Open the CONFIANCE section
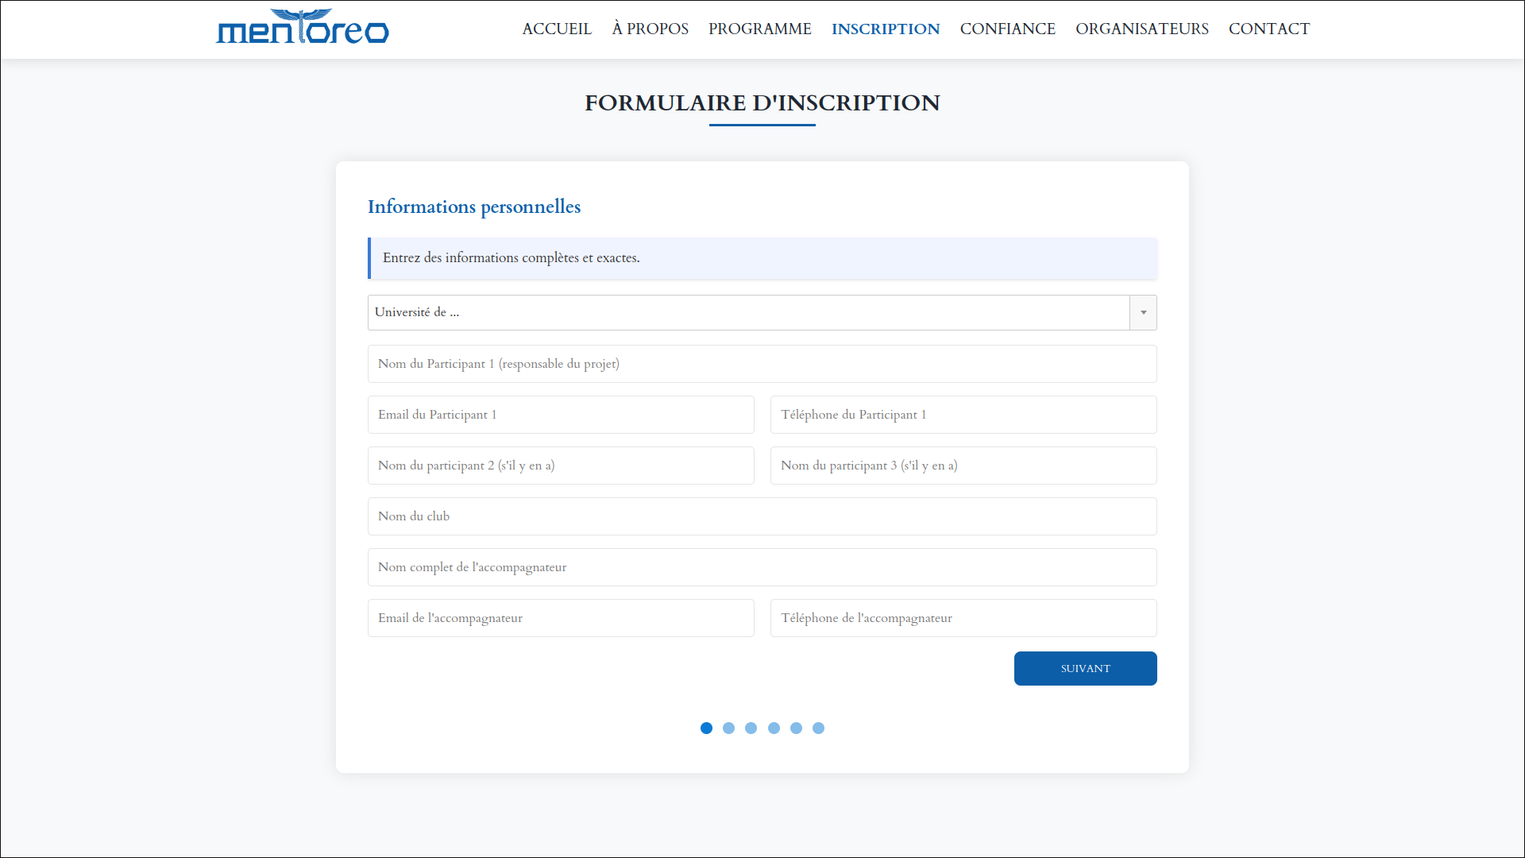The width and height of the screenshot is (1525, 858). point(1007,29)
